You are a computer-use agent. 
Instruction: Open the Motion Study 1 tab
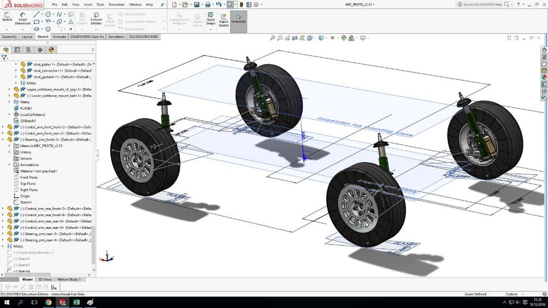(x=69, y=279)
